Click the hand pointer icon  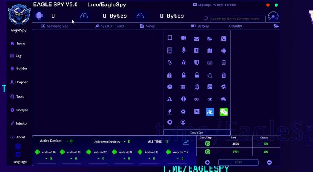[210, 75]
